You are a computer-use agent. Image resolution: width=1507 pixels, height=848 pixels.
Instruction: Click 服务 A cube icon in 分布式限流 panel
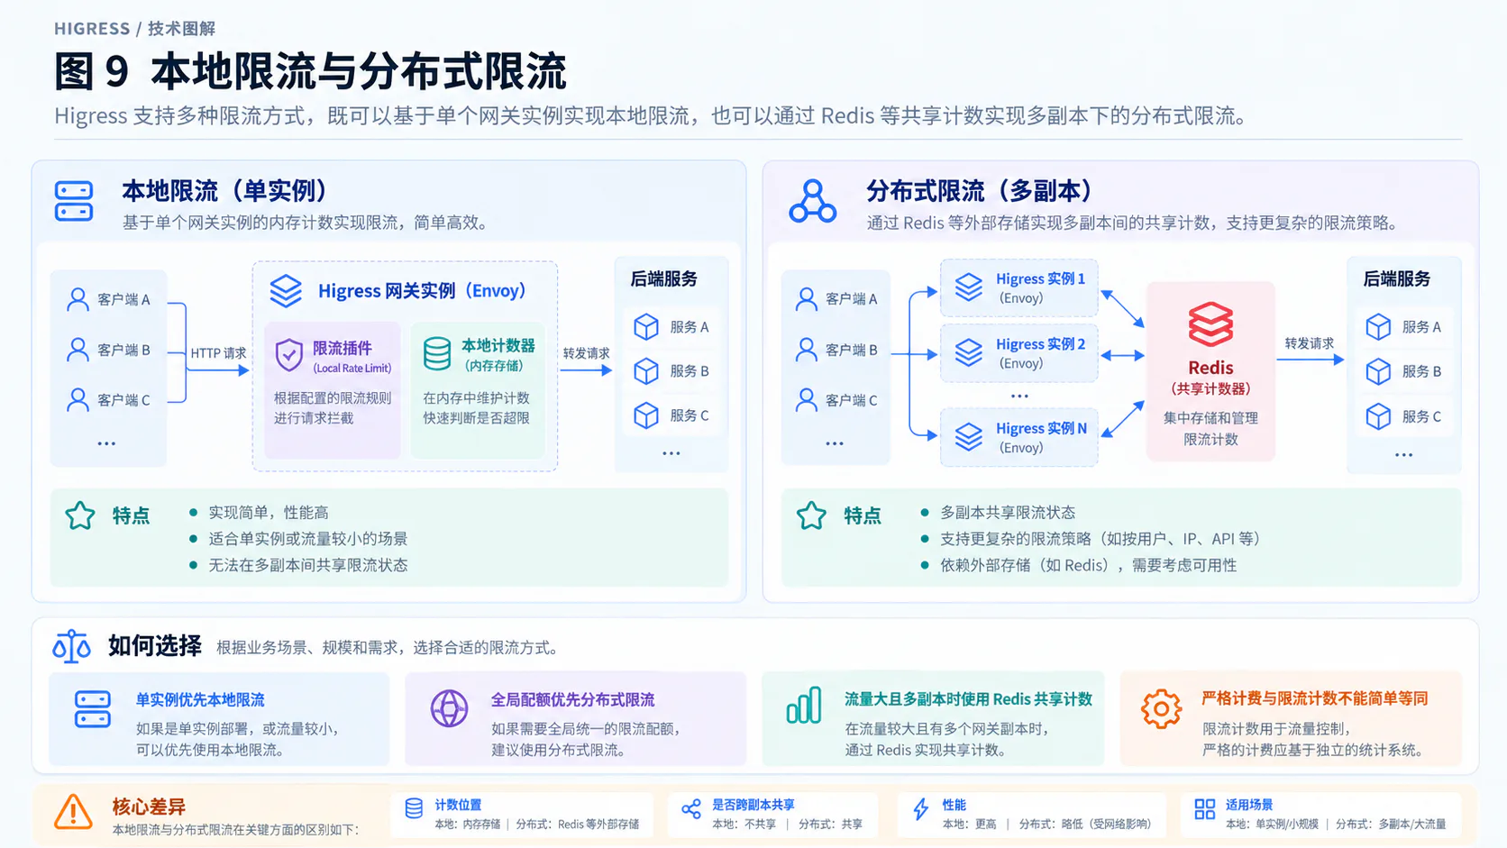[1378, 326]
